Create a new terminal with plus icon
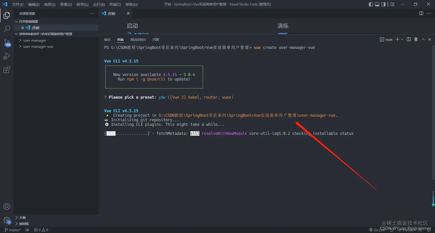435x233 pixels. click(397, 39)
